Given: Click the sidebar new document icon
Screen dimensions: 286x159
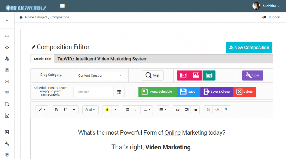Looking at the screenshot, I should (x=7, y=104).
